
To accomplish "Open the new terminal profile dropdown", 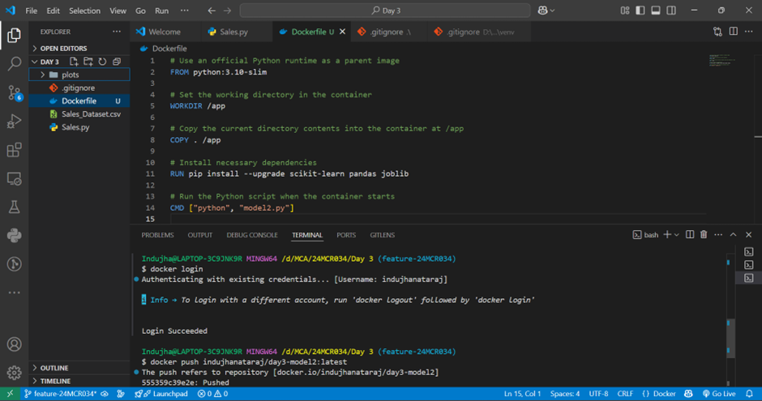I will tap(676, 235).
